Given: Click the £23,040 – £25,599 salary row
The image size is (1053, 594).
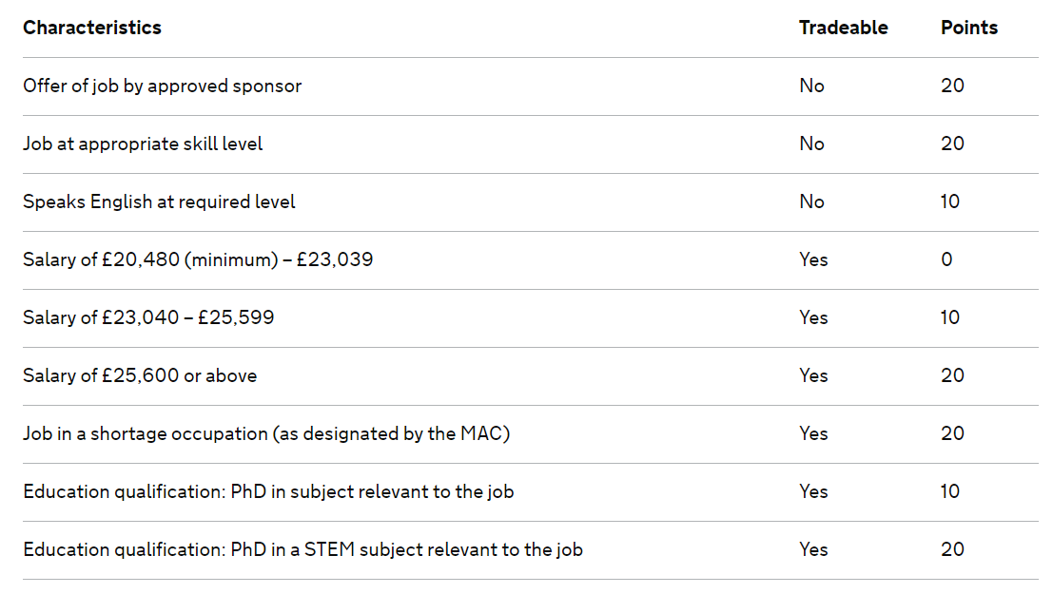Looking at the screenshot, I should click(148, 317).
